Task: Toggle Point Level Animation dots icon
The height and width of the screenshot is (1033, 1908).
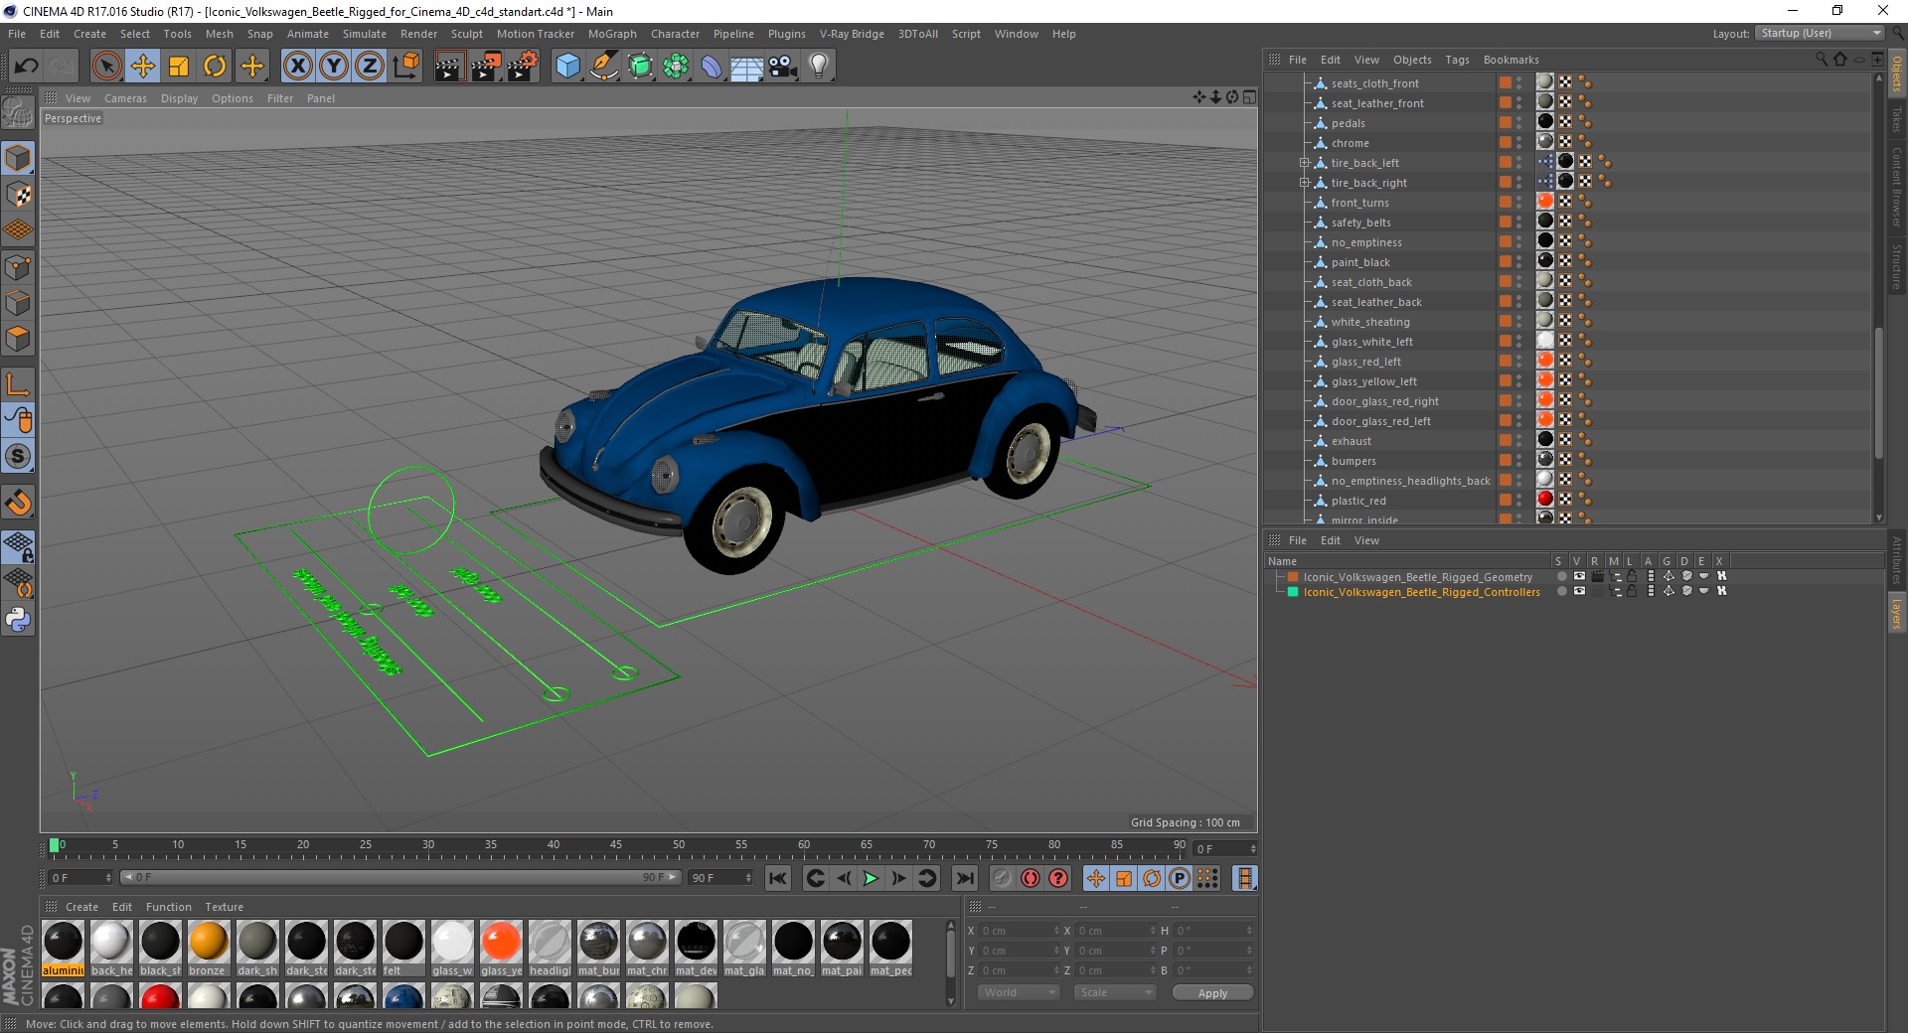Action: 1207,878
